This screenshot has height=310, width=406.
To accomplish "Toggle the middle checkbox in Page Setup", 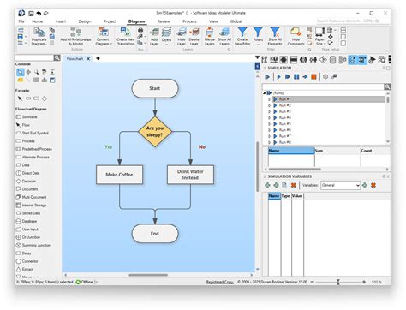I will click(x=343, y=37).
